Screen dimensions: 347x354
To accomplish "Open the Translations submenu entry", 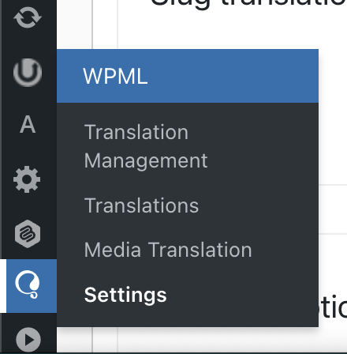I will [x=141, y=205].
